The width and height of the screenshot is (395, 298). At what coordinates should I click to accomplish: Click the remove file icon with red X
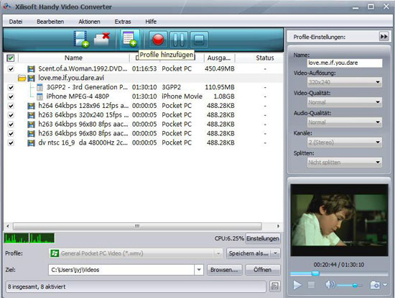[102, 39]
